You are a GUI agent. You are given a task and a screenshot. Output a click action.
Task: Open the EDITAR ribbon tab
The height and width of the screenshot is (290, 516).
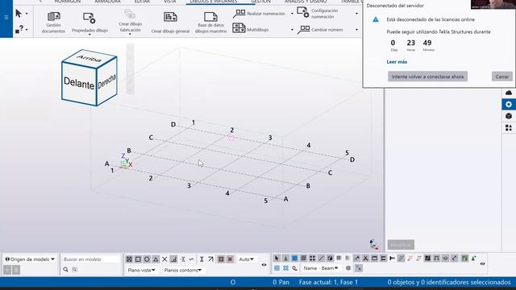[x=142, y=2]
